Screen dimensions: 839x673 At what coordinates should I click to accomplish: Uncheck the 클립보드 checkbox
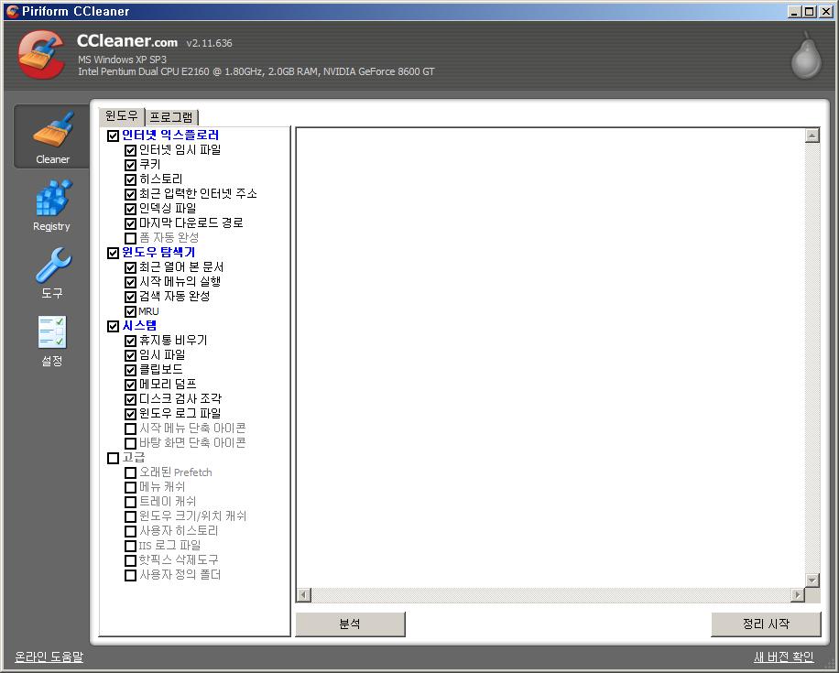click(x=130, y=370)
